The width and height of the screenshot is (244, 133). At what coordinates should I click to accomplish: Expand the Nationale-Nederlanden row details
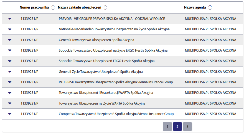pos(10,29)
